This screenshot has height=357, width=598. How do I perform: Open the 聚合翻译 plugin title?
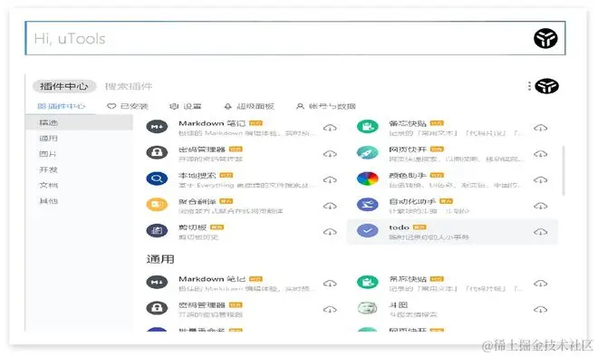tap(198, 201)
